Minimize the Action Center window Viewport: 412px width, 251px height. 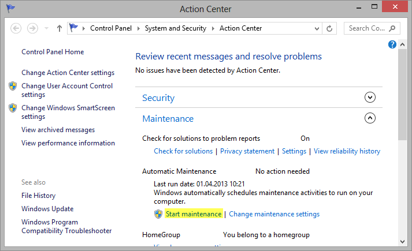(x=359, y=7)
